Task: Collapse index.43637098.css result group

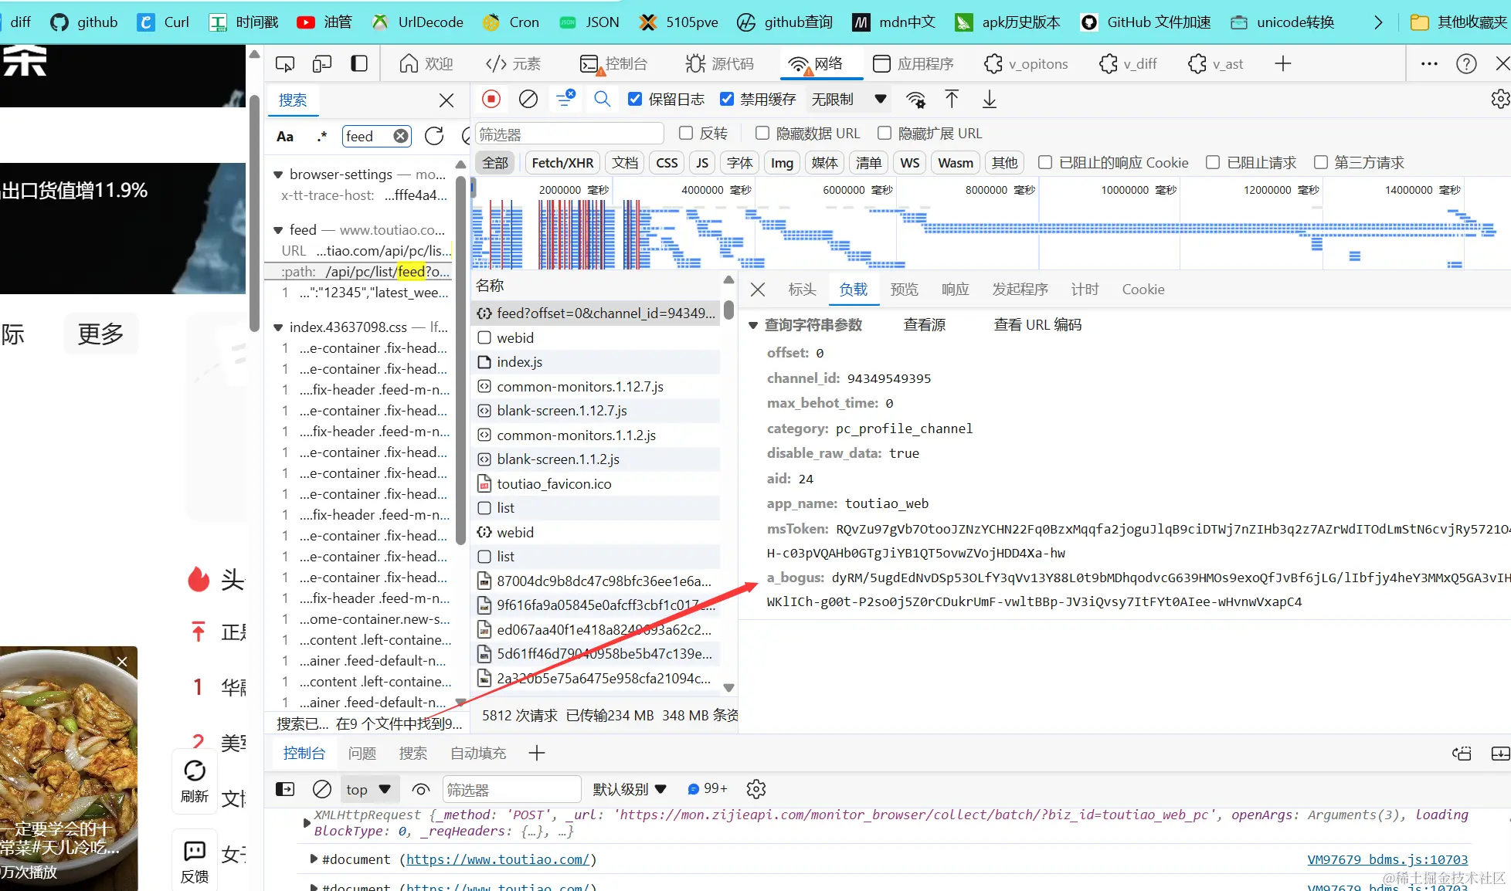Action: pyautogui.click(x=278, y=327)
